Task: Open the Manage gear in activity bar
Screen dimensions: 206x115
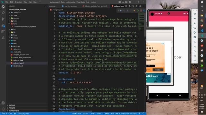Action: coord(3,109)
